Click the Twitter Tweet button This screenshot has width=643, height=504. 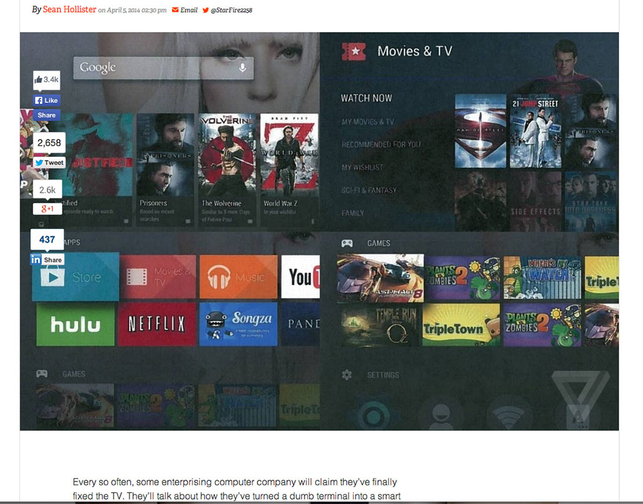[x=49, y=163]
